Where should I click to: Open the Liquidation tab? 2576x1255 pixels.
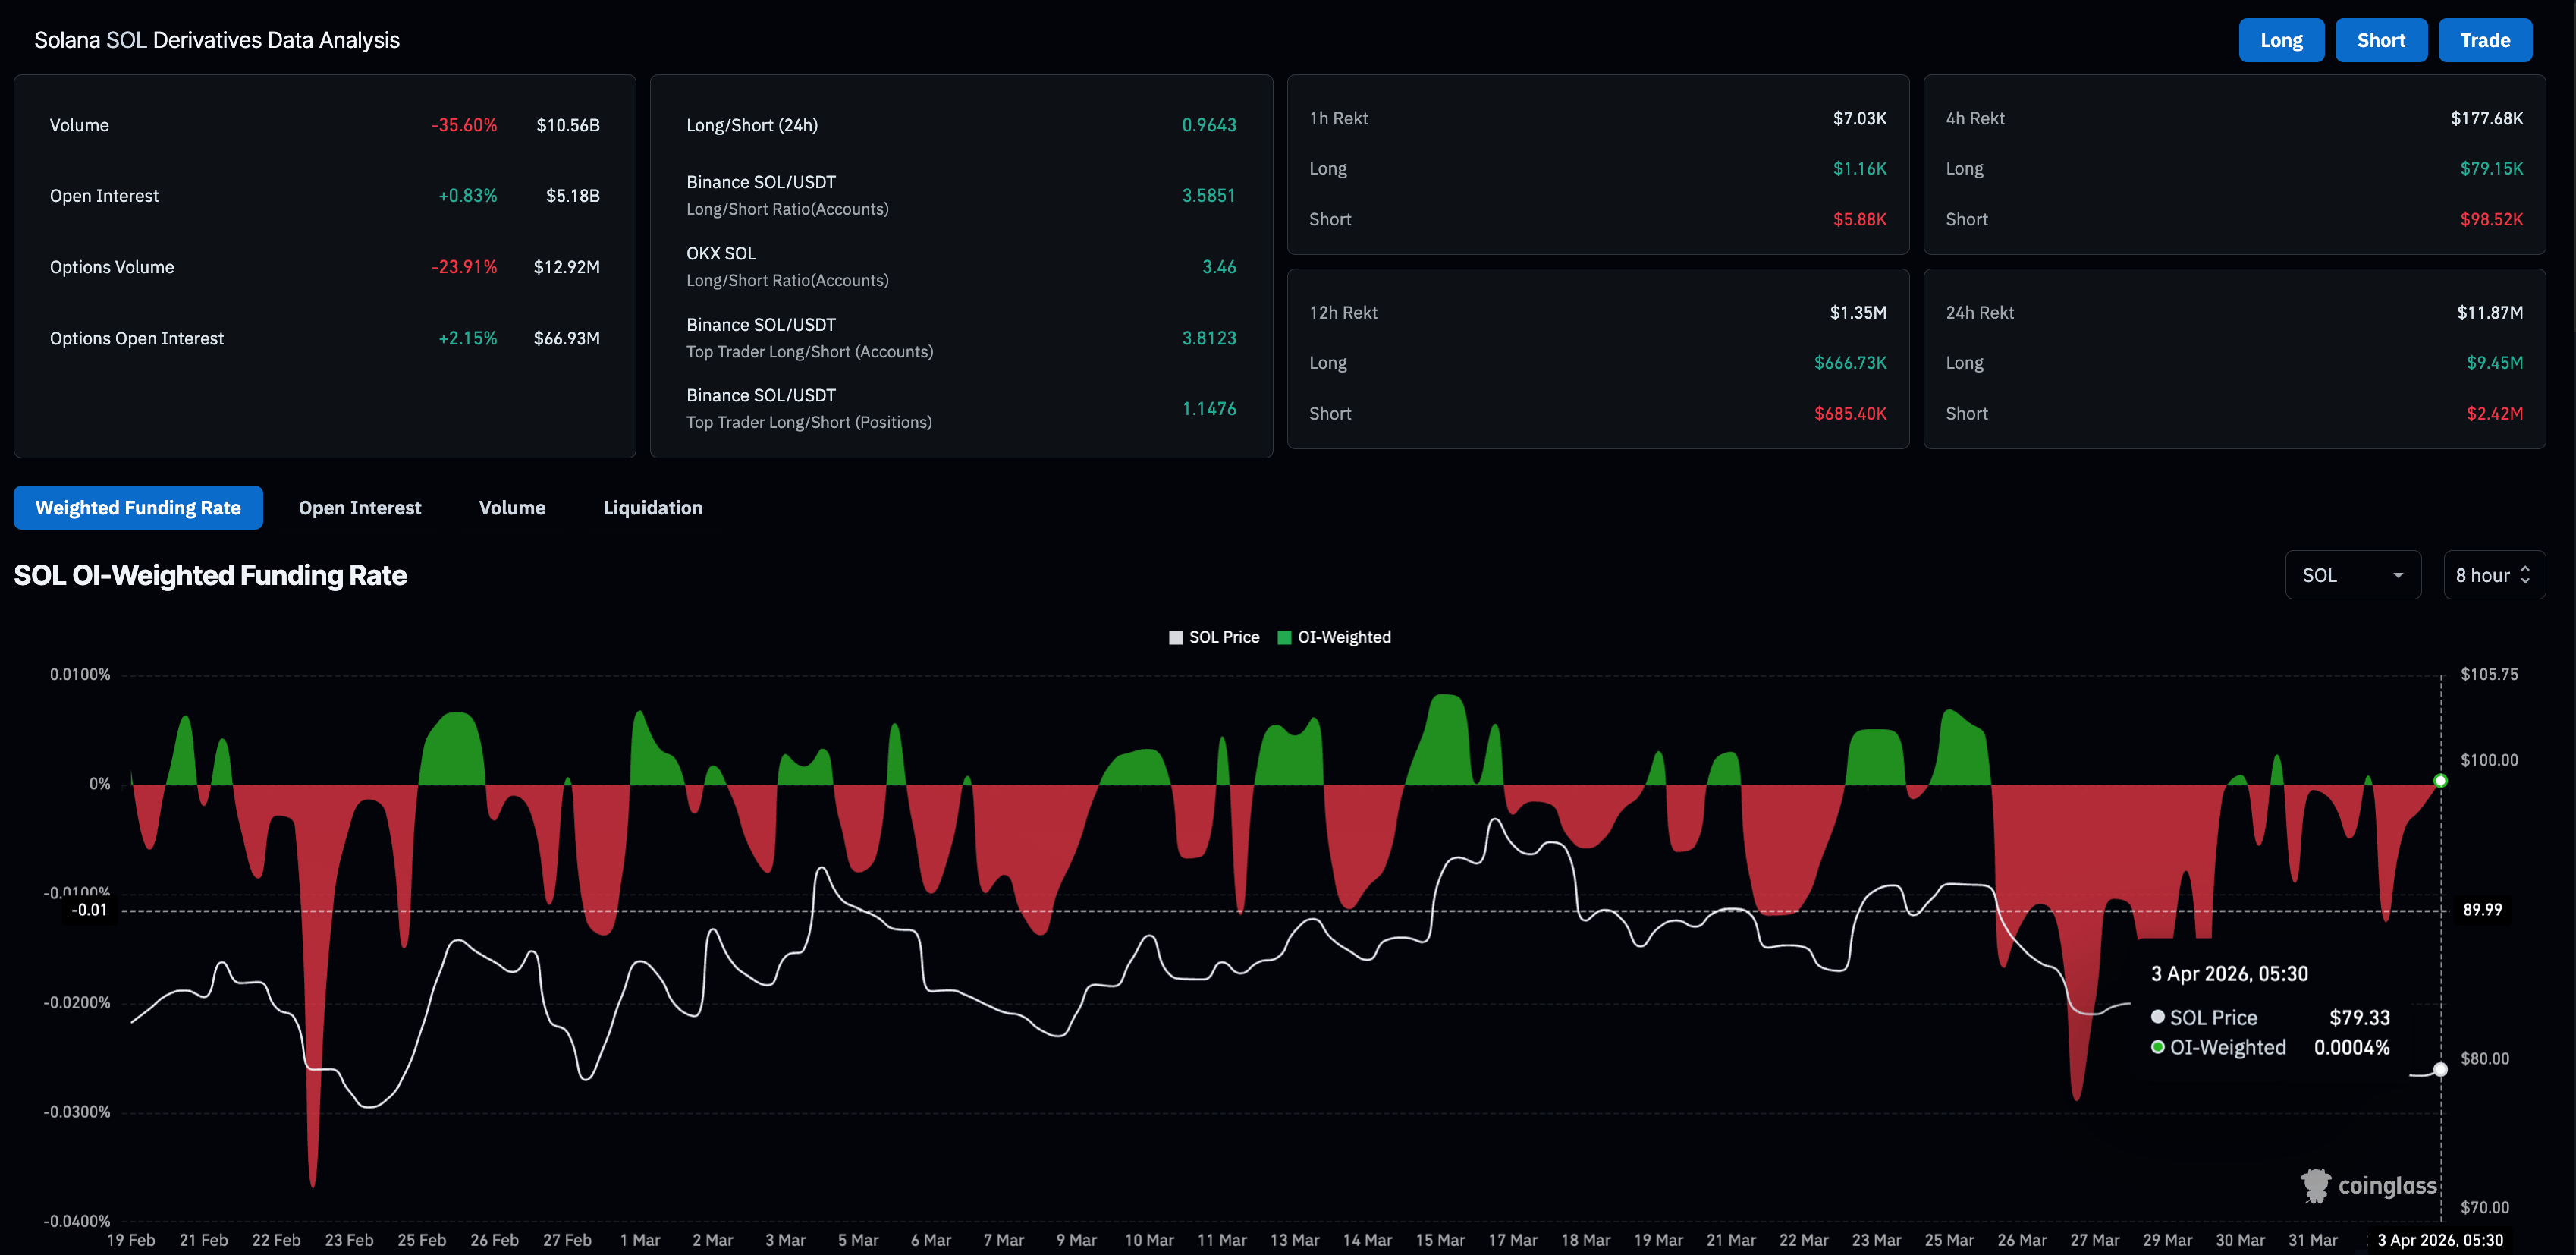coord(652,508)
